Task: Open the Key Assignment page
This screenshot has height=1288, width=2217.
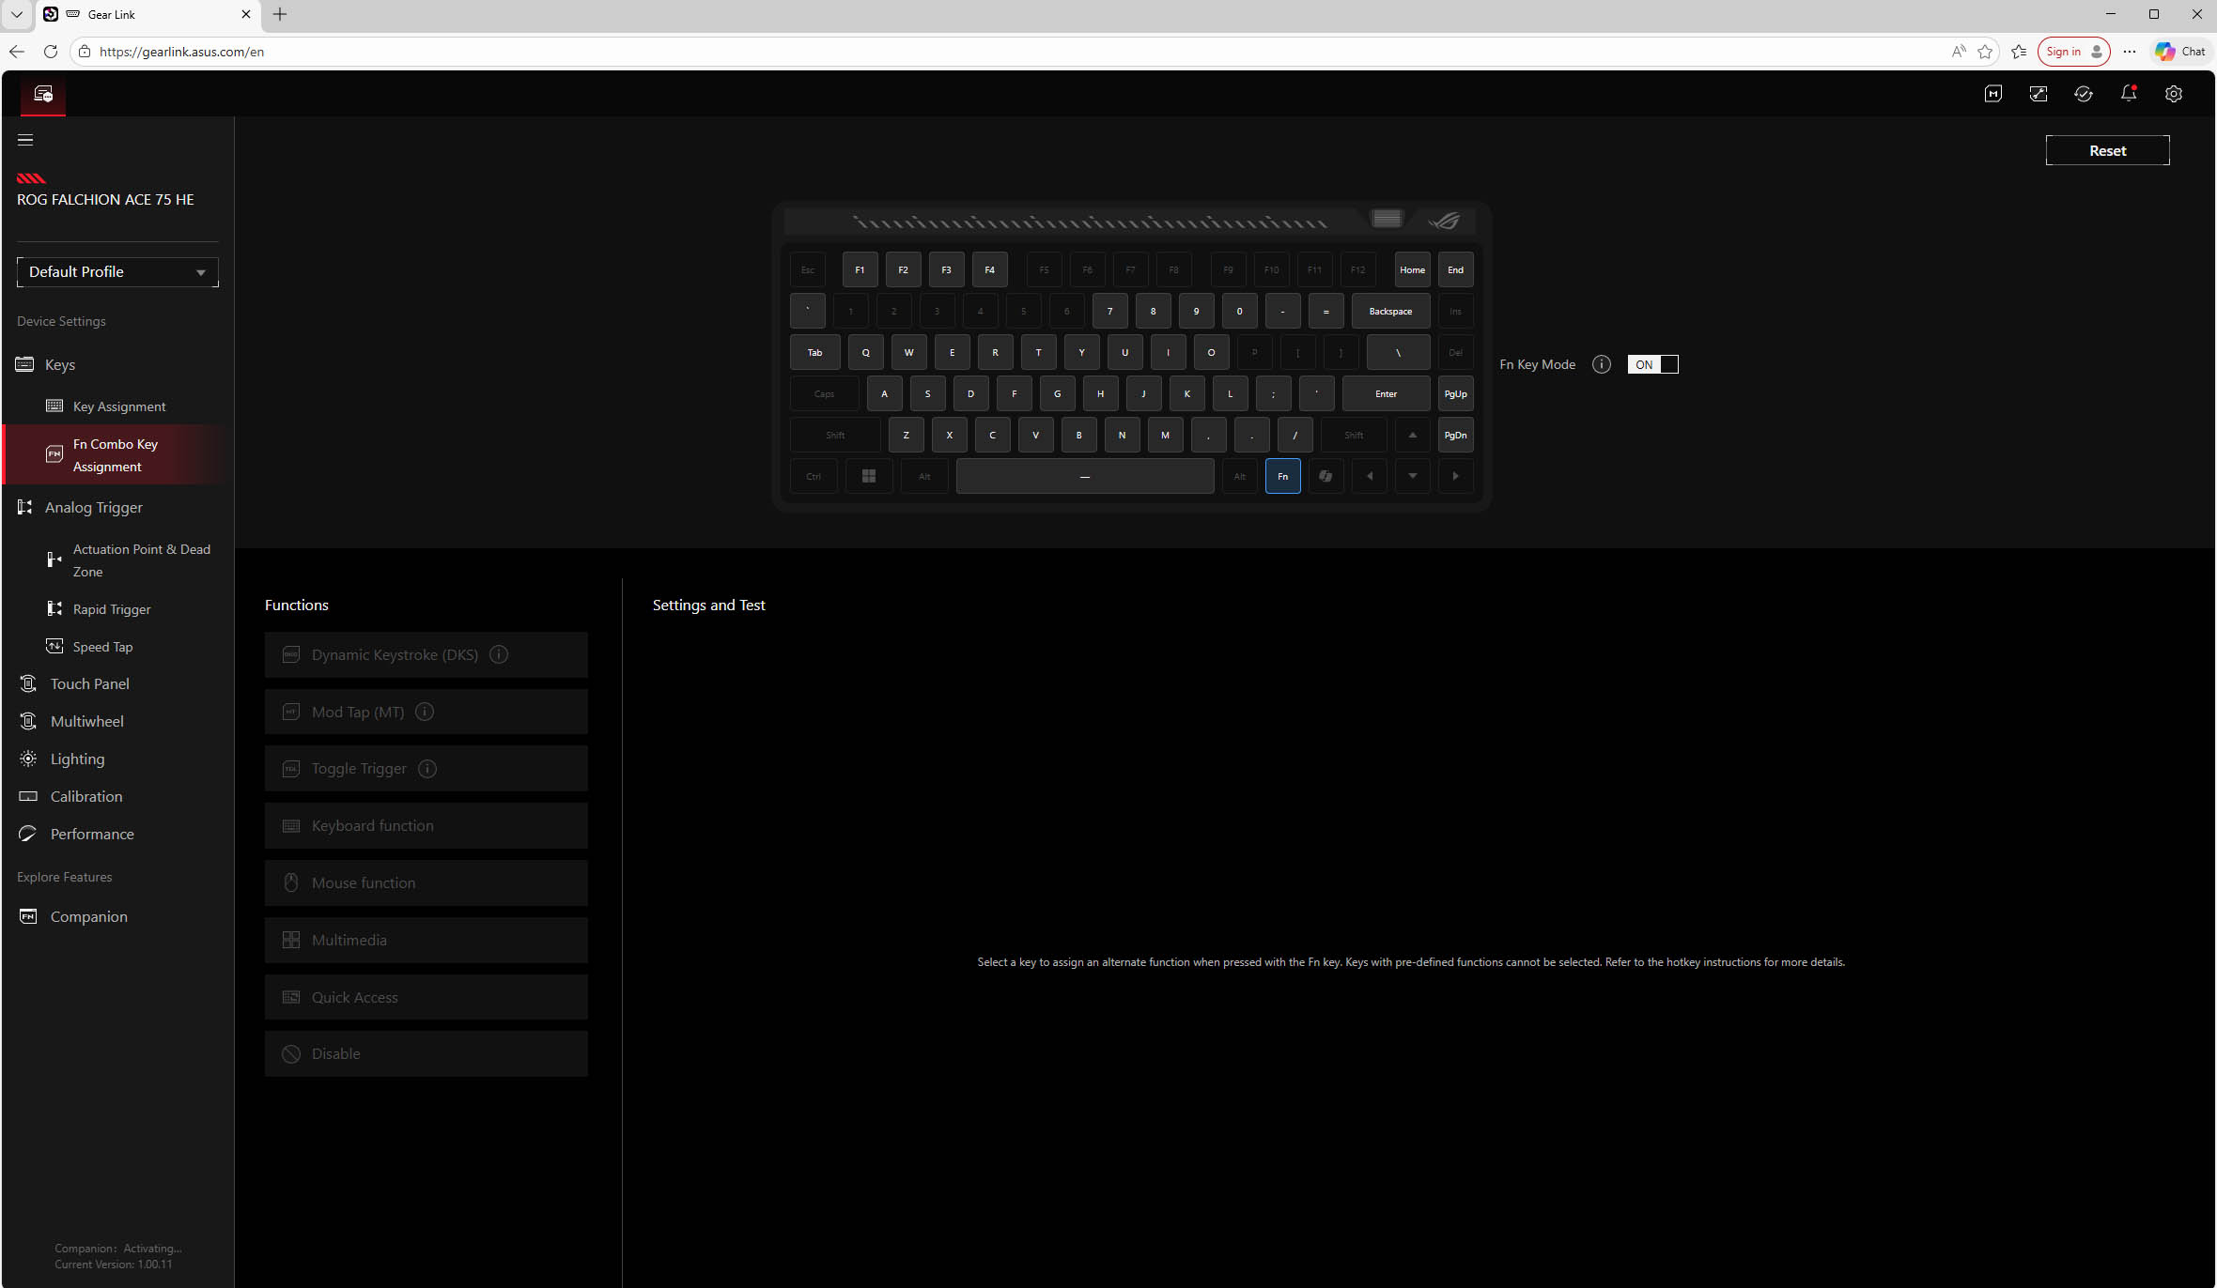Action: pos(119,406)
